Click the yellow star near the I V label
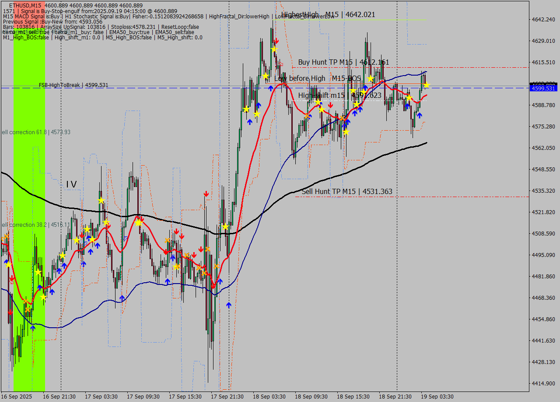560x402 pixels. click(x=101, y=201)
